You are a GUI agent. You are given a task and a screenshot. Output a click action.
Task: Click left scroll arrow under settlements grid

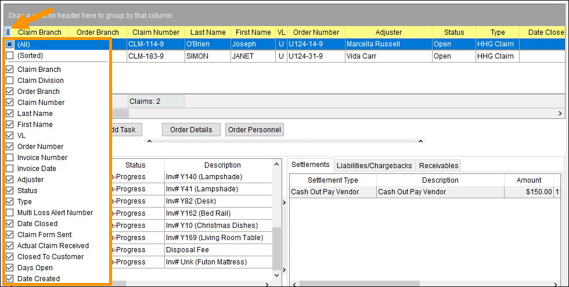click(x=294, y=284)
